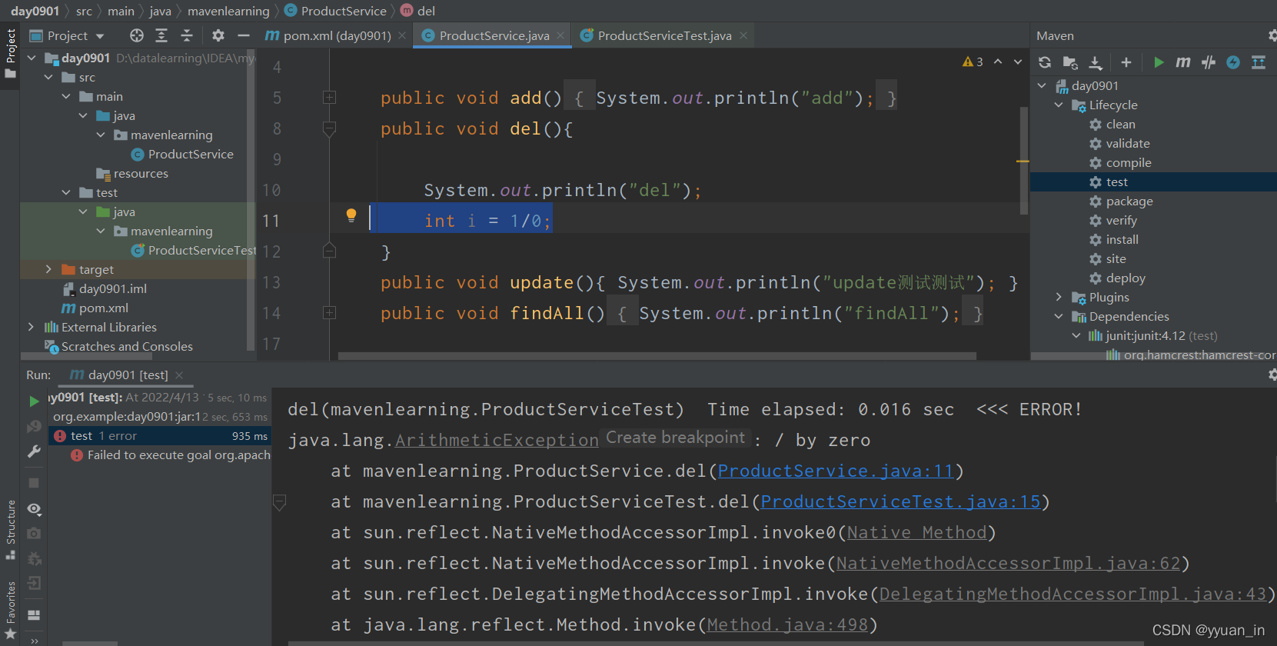1277x646 pixels.
Task: Select the ProductService.java editor tab
Action: 494,35
